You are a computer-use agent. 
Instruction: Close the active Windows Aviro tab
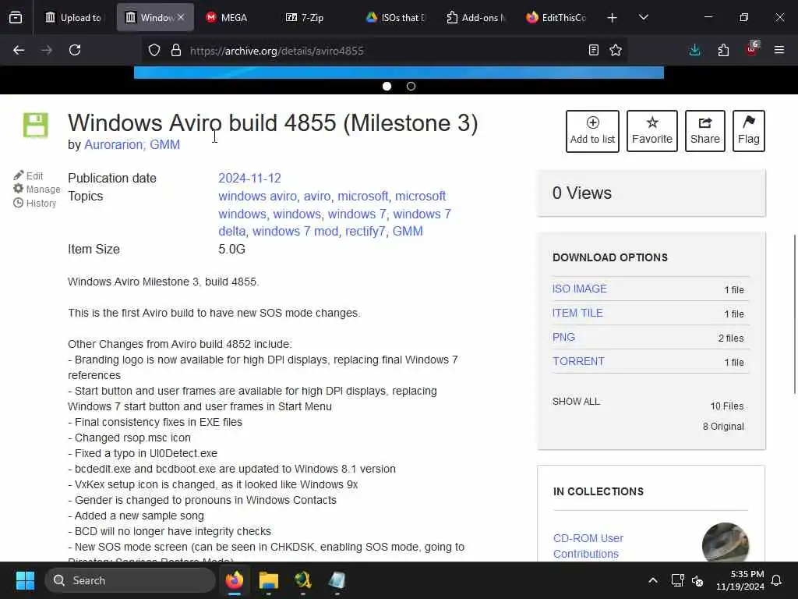(x=181, y=17)
